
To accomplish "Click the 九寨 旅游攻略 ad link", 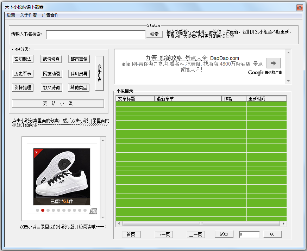I will coord(176,58).
